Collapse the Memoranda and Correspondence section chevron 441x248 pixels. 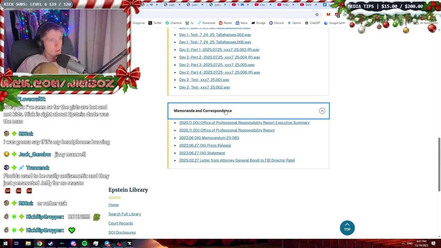322,111
